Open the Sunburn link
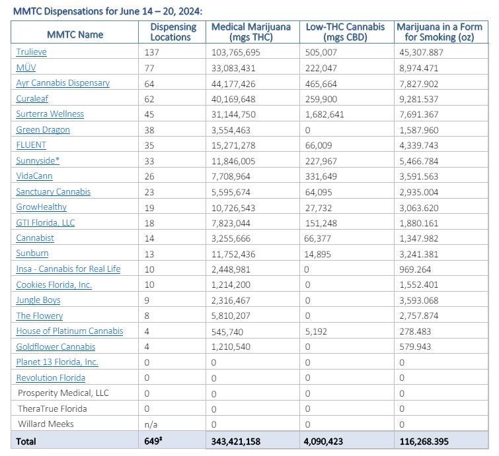499x456 pixels. tap(32, 253)
